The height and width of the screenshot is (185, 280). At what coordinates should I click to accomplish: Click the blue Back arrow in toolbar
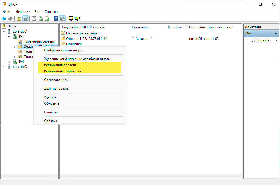4,19
